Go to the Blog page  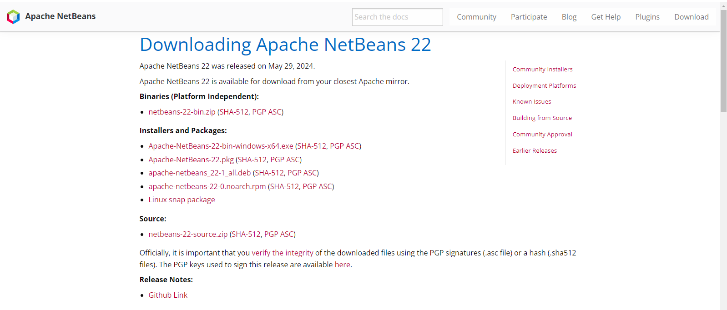coord(569,17)
